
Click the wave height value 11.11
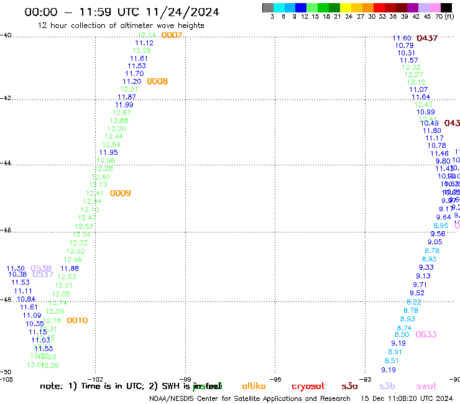[23, 291]
